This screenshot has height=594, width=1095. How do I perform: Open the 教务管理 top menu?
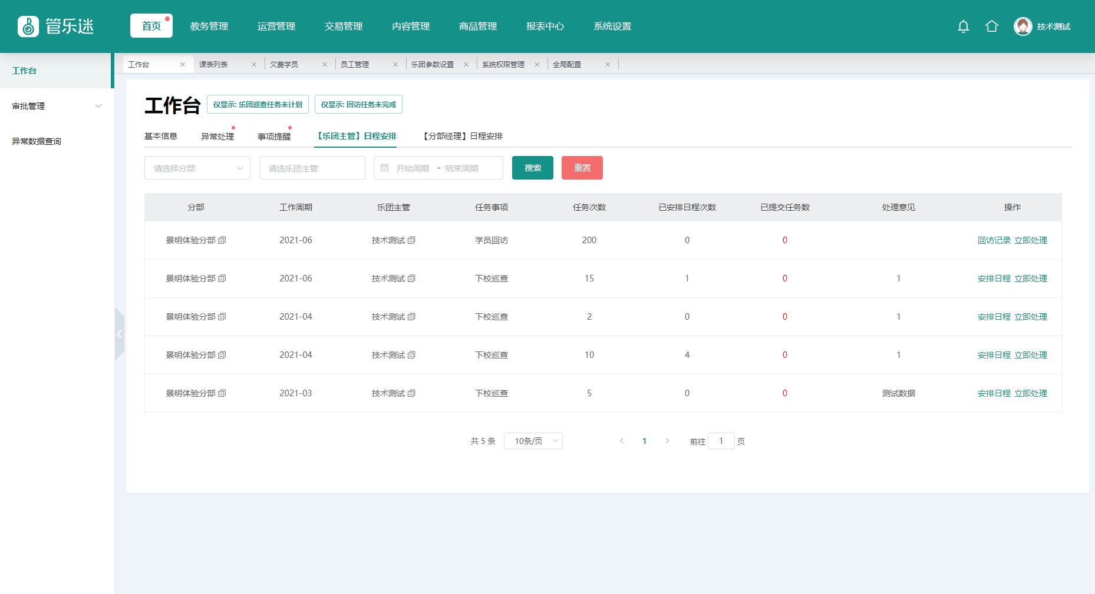pos(209,26)
